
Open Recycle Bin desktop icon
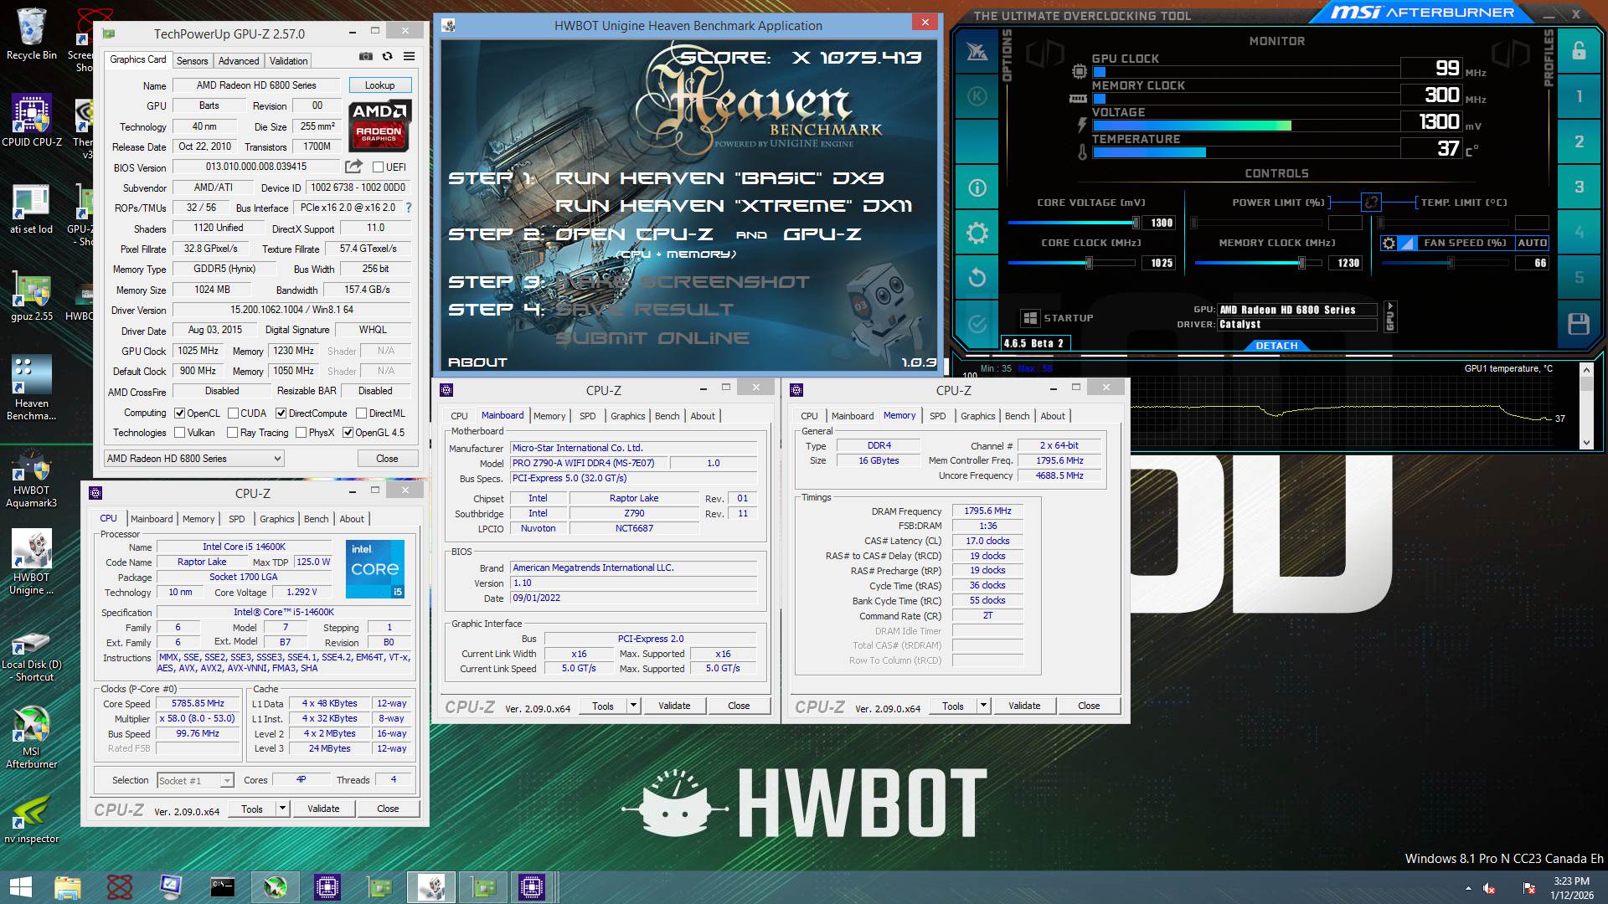(32, 35)
